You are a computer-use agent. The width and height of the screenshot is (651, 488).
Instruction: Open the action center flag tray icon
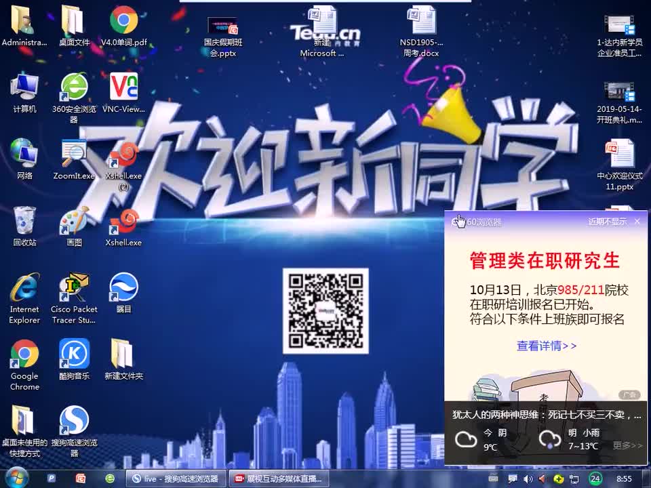pyautogui.click(x=513, y=479)
